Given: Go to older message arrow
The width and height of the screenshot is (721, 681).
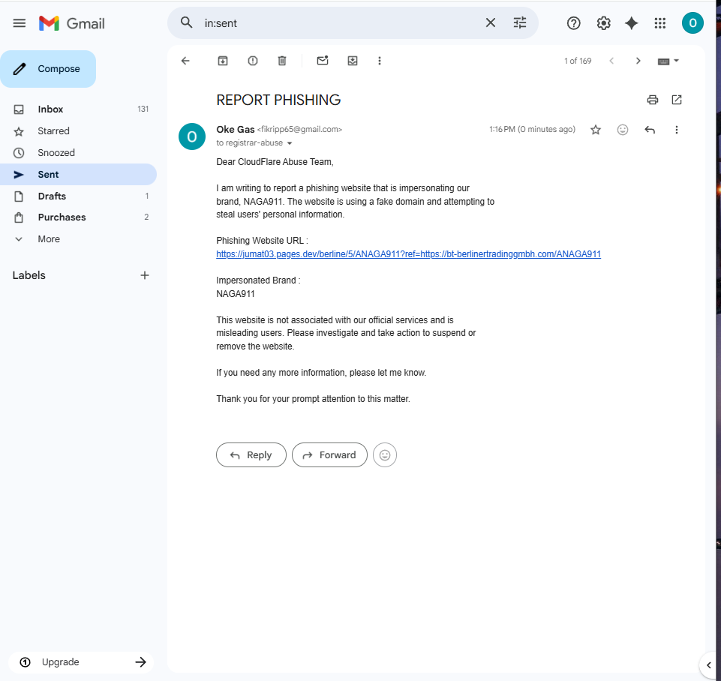Looking at the screenshot, I should click(x=638, y=61).
